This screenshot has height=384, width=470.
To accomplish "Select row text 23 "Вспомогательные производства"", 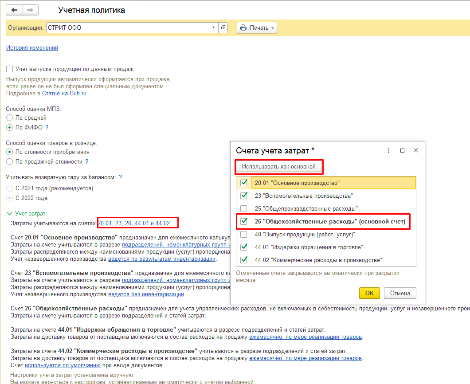I will click(304, 196).
